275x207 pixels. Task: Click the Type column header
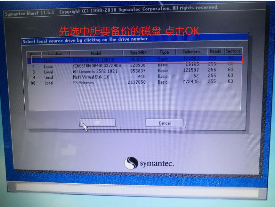pyautogui.click(x=164, y=52)
